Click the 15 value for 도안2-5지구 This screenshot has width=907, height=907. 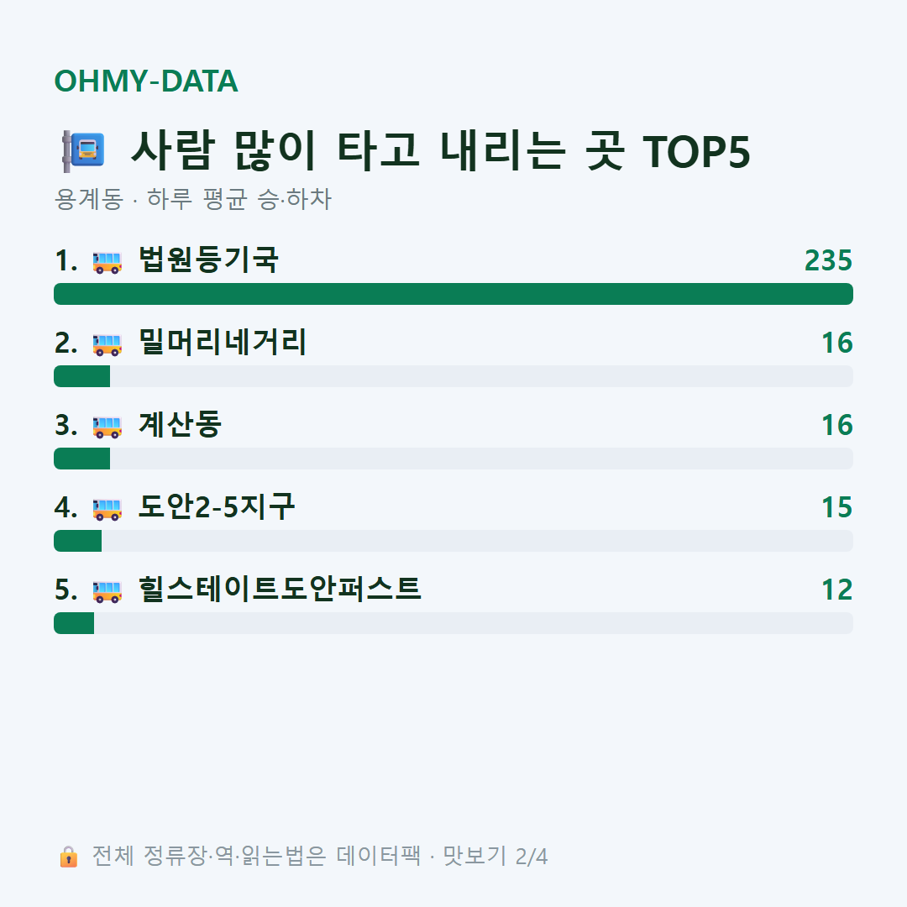(837, 507)
